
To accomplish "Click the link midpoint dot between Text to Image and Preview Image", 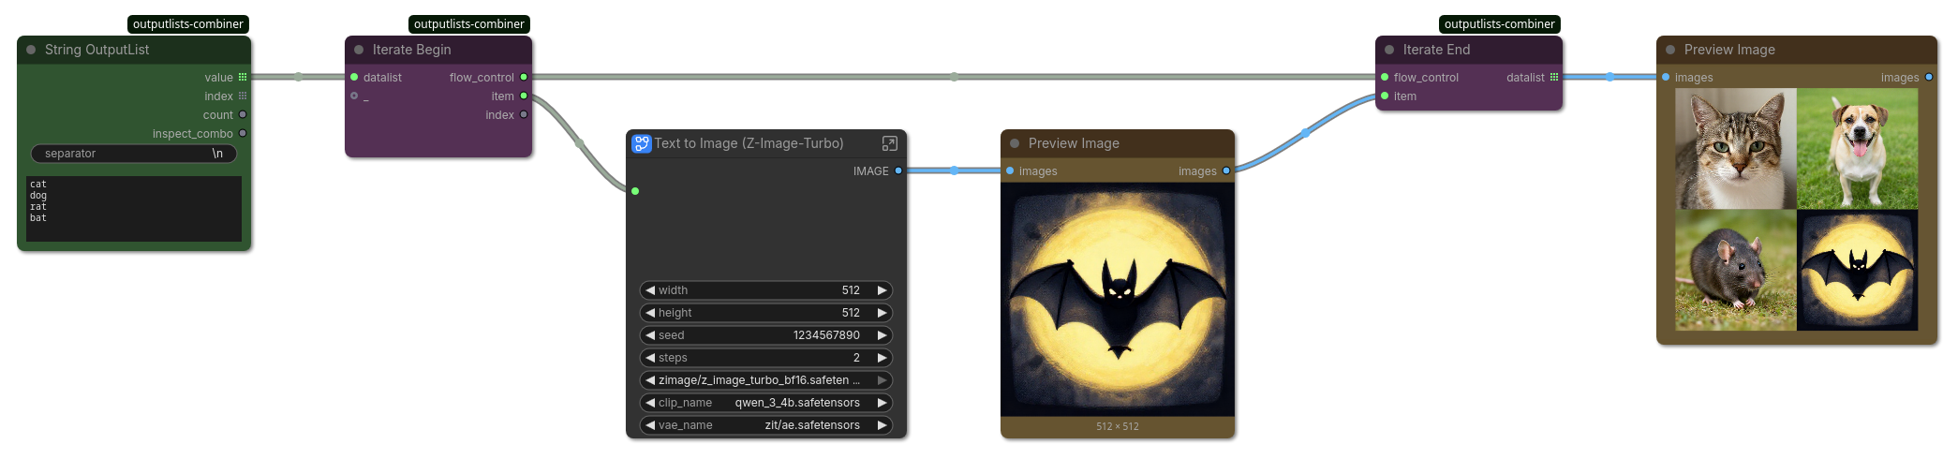I will click(955, 170).
